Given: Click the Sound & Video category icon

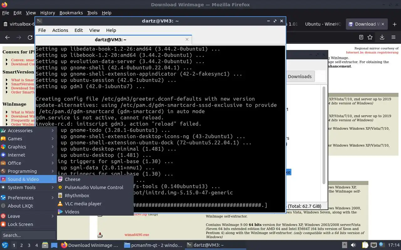Looking at the screenshot, I should click(3, 179).
